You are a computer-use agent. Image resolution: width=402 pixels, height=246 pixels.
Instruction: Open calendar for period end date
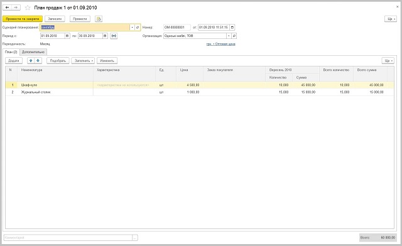pyautogui.click(x=105, y=36)
